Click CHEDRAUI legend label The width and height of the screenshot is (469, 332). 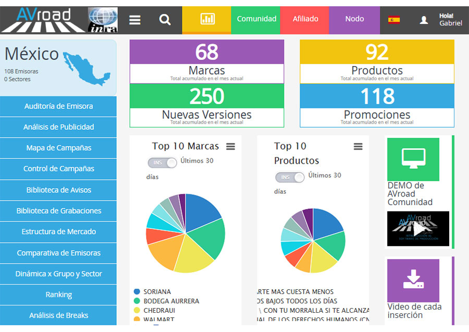(x=159, y=311)
